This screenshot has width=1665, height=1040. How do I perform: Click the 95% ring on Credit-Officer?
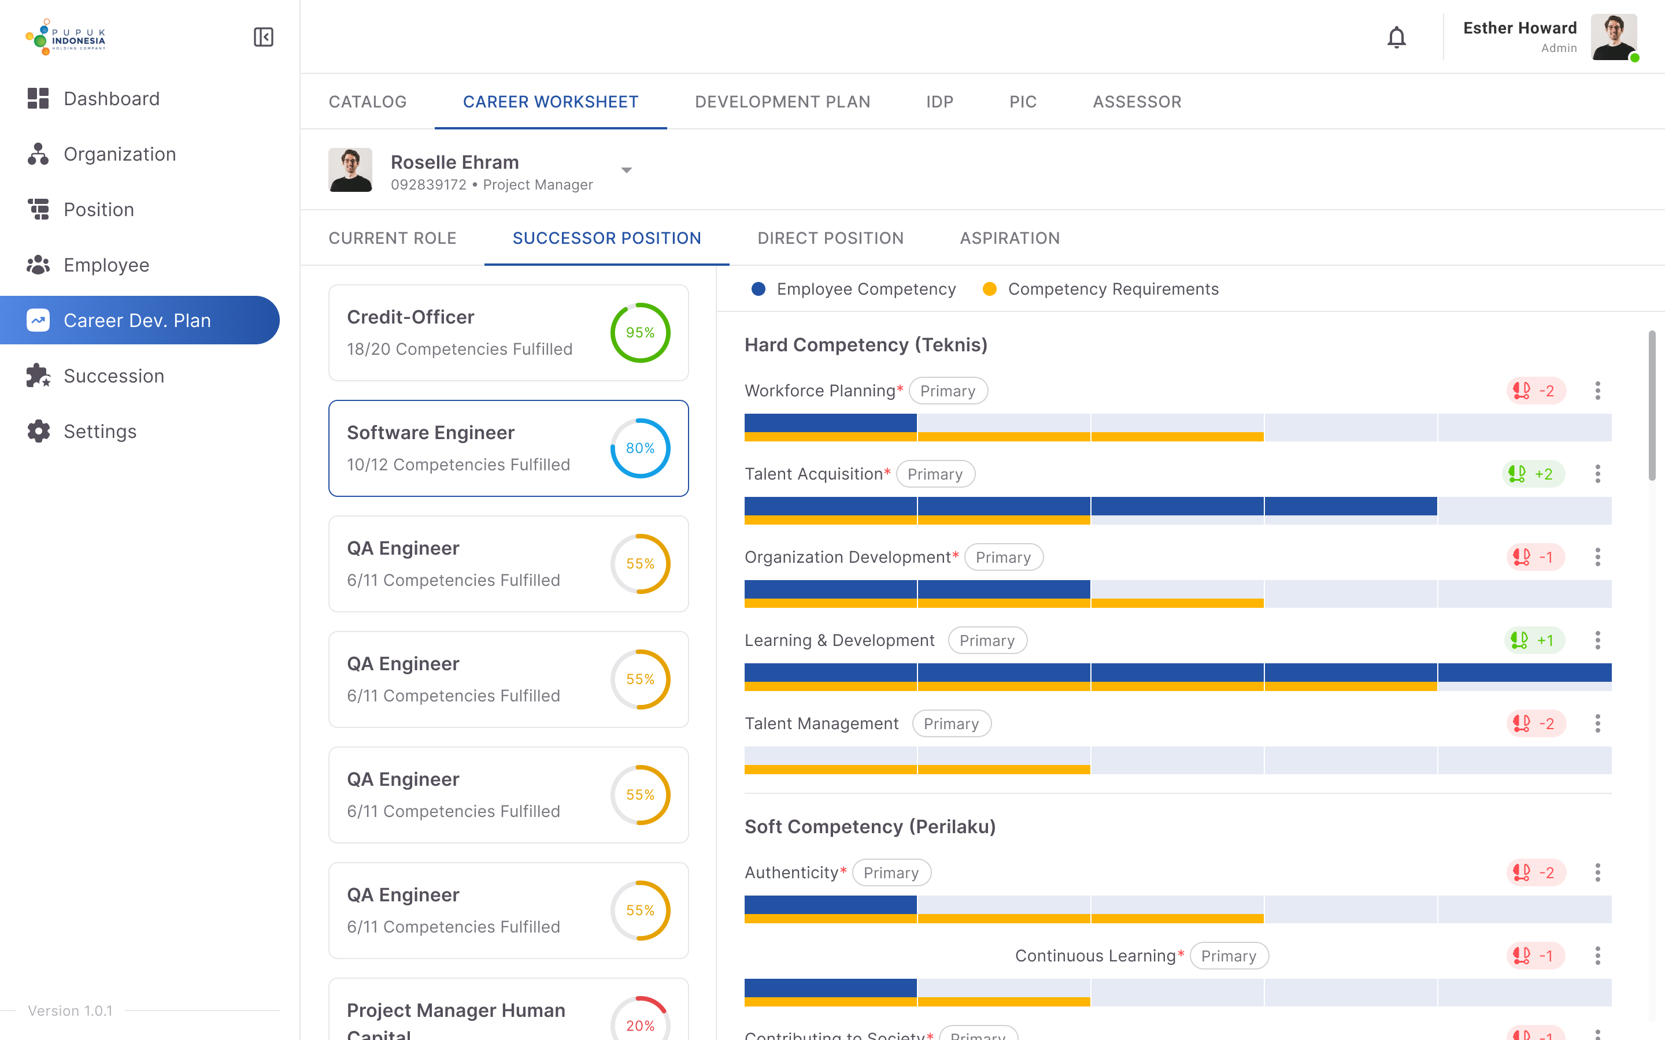click(x=640, y=333)
